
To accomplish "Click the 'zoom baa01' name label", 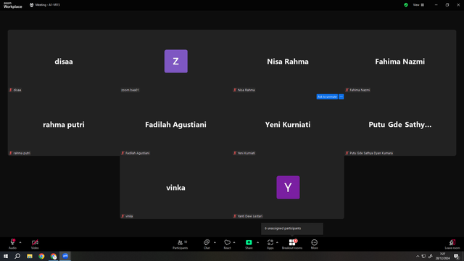I will point(130,90).
